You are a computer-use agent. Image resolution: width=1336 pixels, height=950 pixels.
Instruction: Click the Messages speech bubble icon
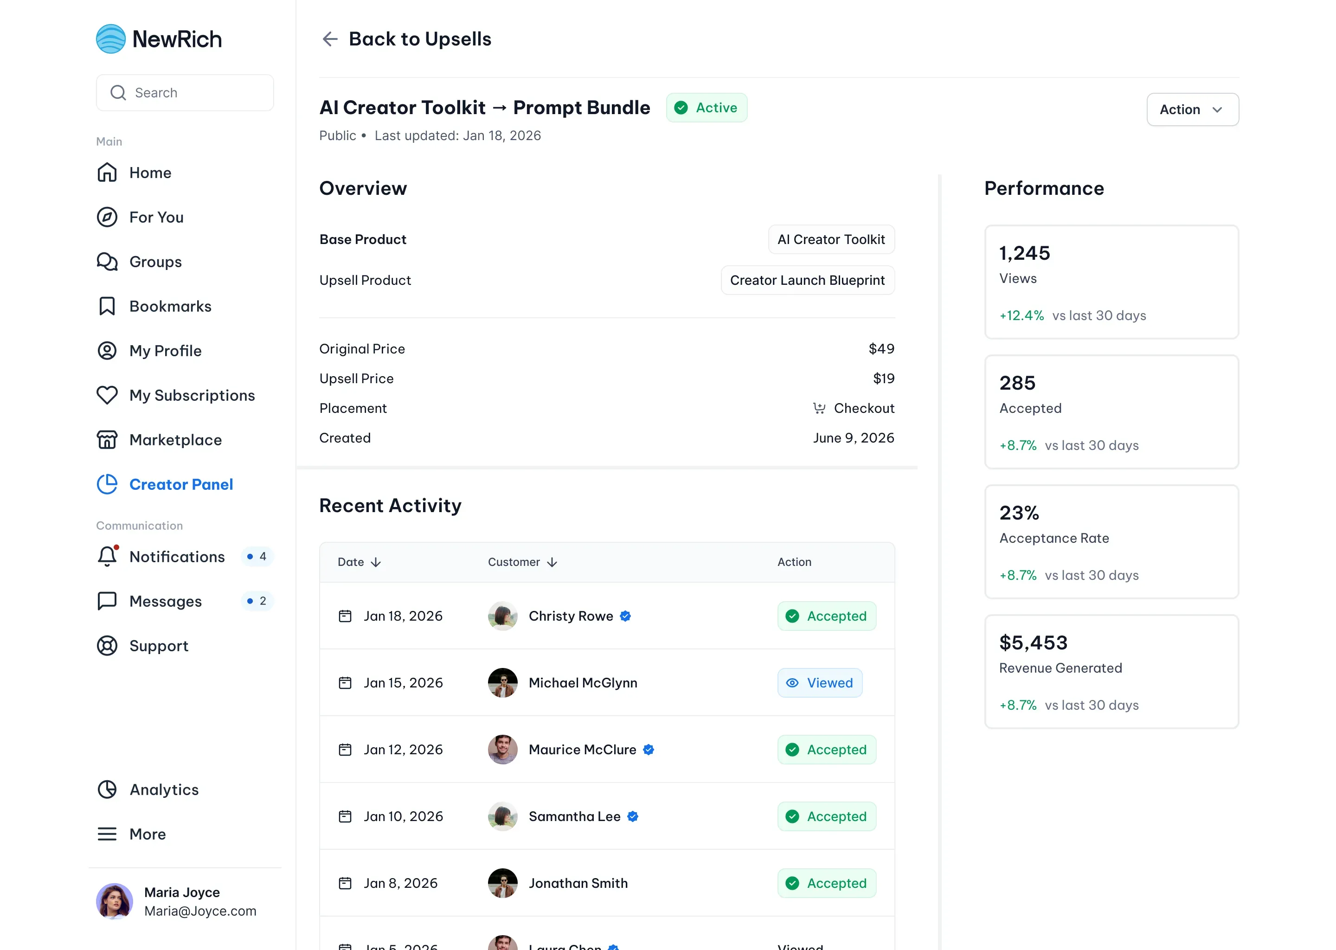point(107,601)
